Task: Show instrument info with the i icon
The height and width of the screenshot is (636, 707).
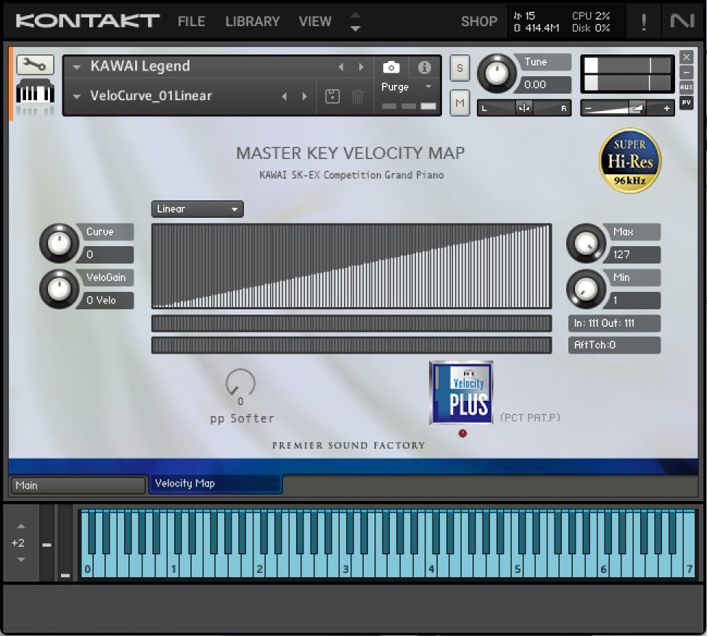Action: [424, 68]
